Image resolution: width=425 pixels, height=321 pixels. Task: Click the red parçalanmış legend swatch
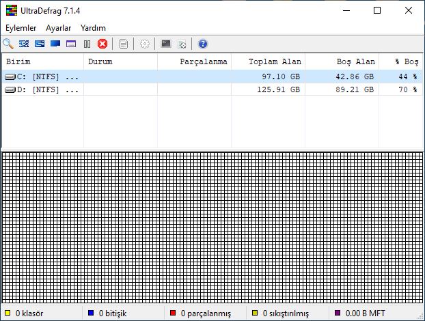[173, 313]
